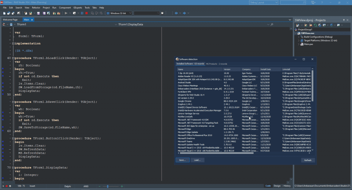Toggle breakpoint on SW.SaveToStorage line gutter
Viewport: 352px width, 190px height.
(3, 127)
